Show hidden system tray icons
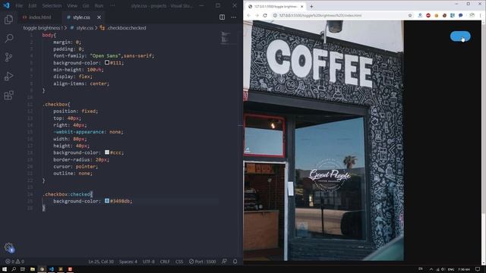 coord(431,269)
